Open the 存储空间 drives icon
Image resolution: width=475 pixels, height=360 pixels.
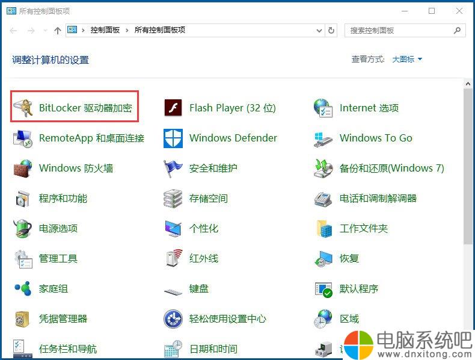tap(173, 199)
